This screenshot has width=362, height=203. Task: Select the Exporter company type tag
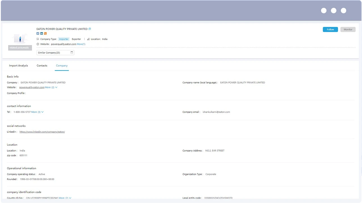coord(76,39)
